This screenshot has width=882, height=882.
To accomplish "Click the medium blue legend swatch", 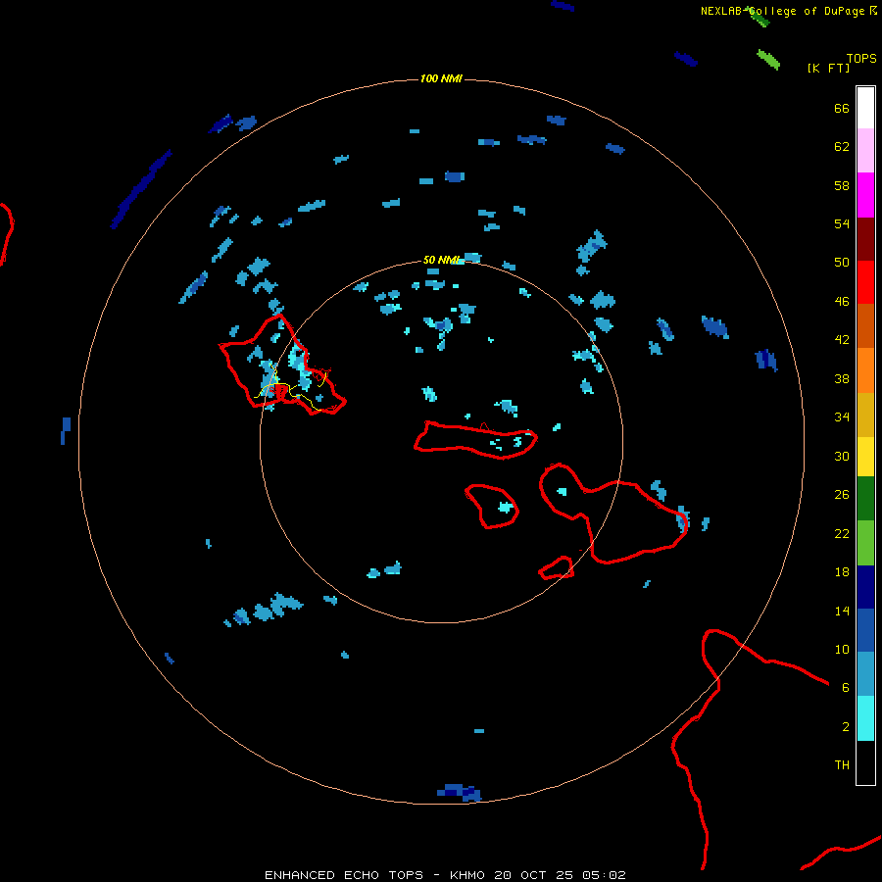I will click(865, 630).
